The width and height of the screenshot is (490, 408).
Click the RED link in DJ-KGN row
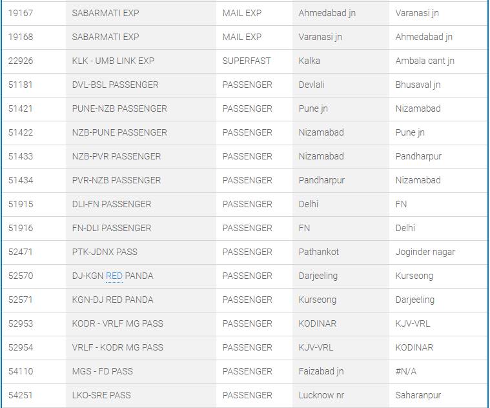pyautogui.click(x=114, y=276)
